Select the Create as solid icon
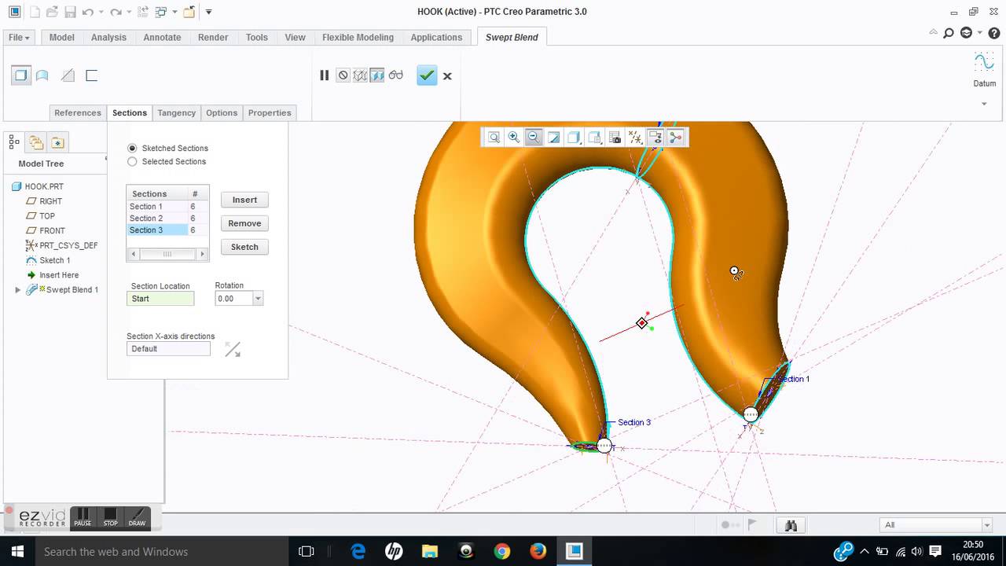 tap(20, 75)
